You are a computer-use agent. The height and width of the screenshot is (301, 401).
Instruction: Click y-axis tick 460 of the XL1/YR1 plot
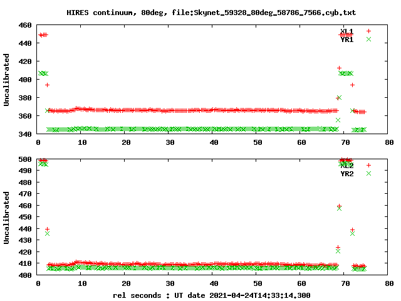pyautogui.click(x=25, y=25)
